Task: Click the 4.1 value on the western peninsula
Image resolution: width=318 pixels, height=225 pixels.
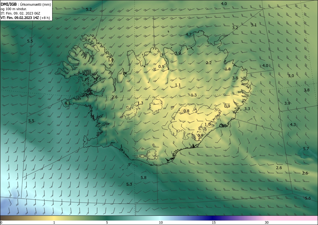Action: 67,103
